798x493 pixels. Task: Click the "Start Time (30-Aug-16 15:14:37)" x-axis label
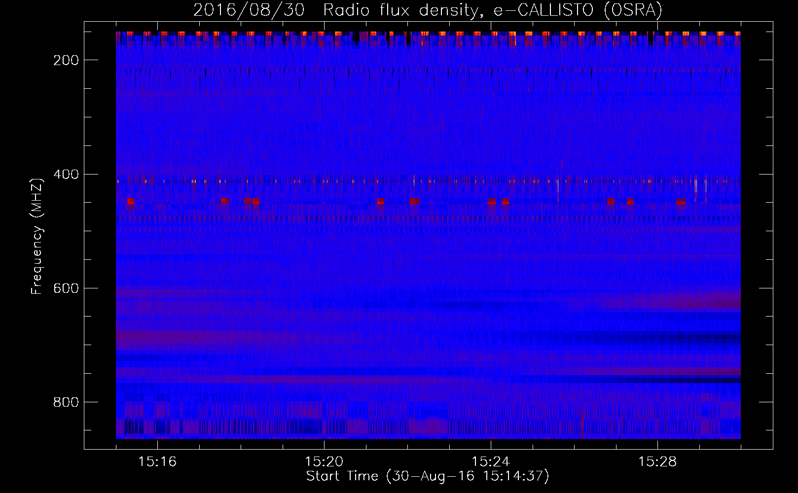click(x=428, y=476)
